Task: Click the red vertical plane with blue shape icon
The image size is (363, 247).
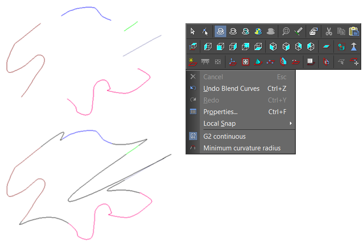Action: tap(326, 62)
